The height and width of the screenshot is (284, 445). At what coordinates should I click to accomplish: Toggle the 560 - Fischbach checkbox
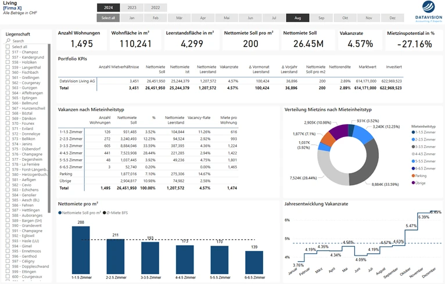pos(8,72)
